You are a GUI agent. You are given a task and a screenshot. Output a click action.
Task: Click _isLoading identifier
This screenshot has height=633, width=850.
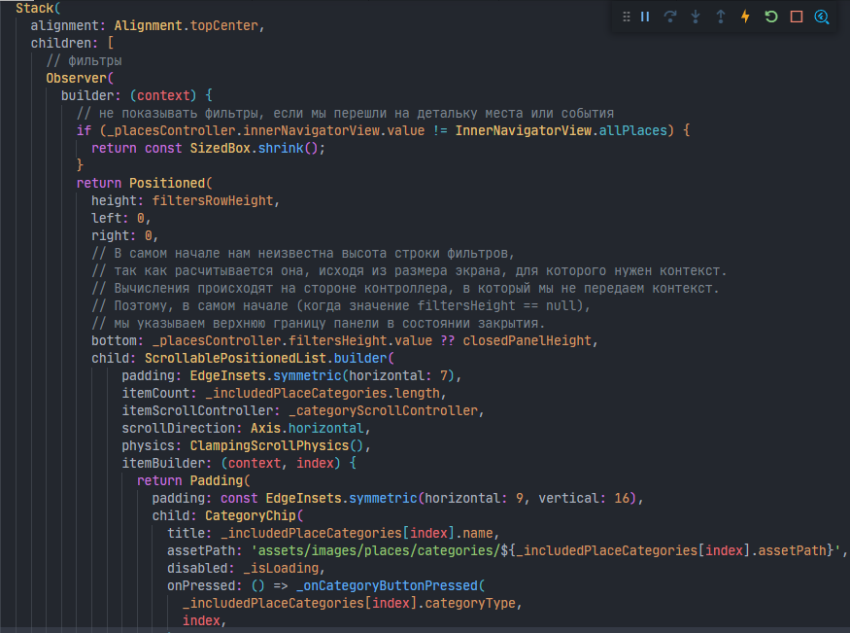tap(281, 568)
